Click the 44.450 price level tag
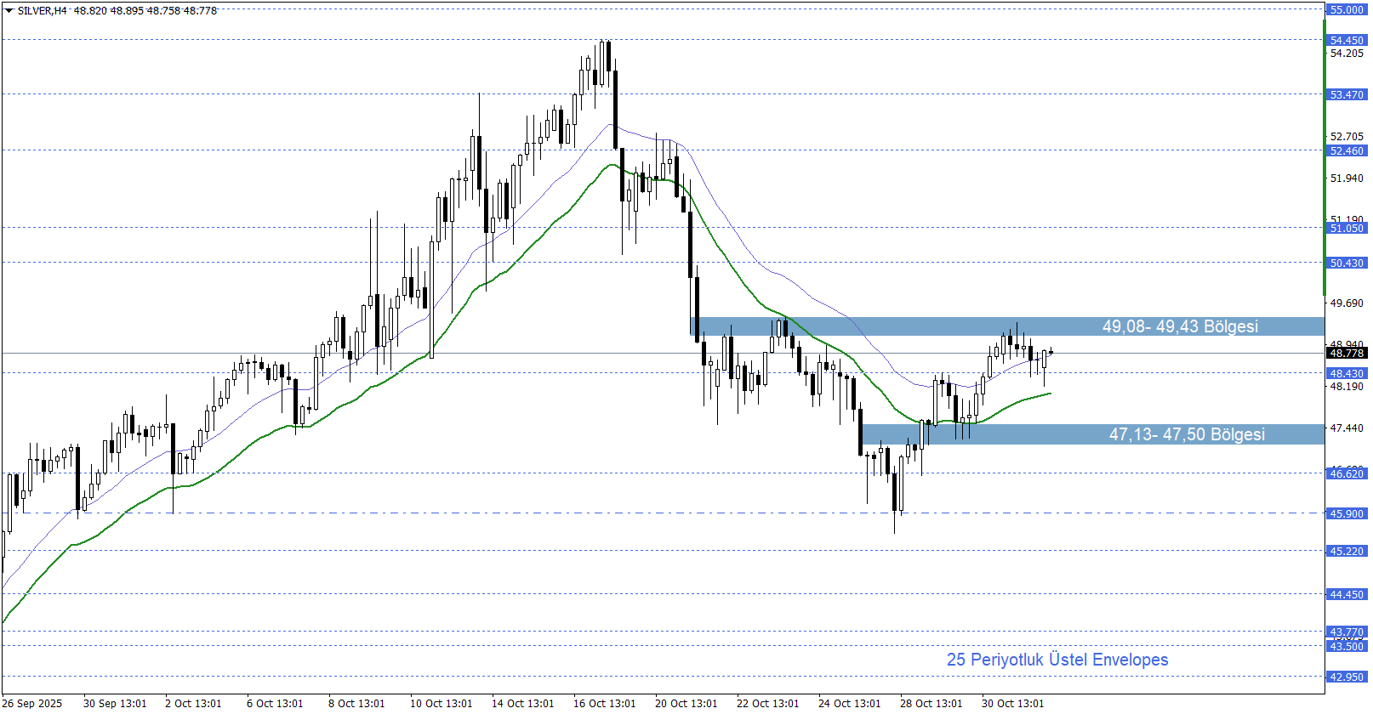 pyautogui.click(x=1346, y=594)
